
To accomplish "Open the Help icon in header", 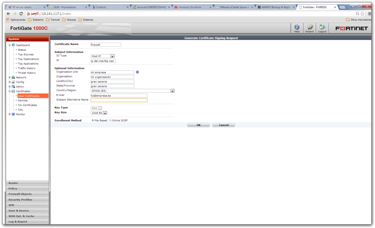I will 297,28.
